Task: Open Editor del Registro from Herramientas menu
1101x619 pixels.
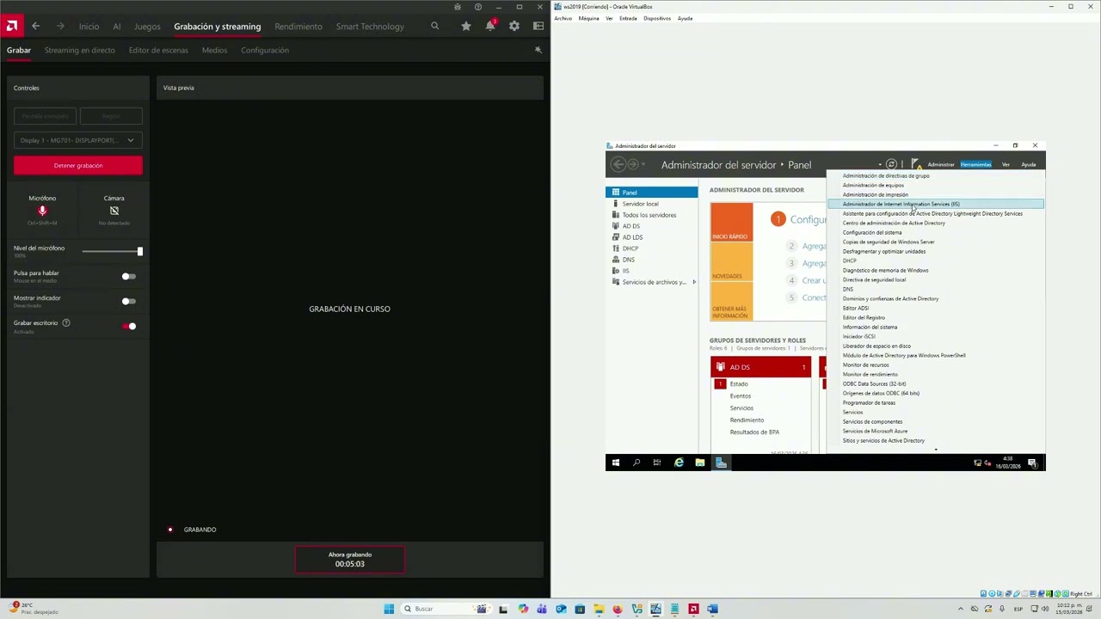Action: [864, 317]
